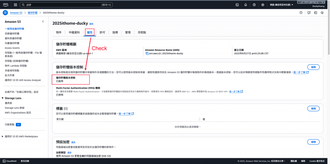Click the hexagon icon at far right
This screenshot has height=164, width=330.
(322, 13)
